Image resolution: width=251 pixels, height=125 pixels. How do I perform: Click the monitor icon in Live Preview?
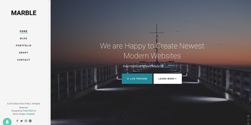pyautogui.click(x=128, y=78)
